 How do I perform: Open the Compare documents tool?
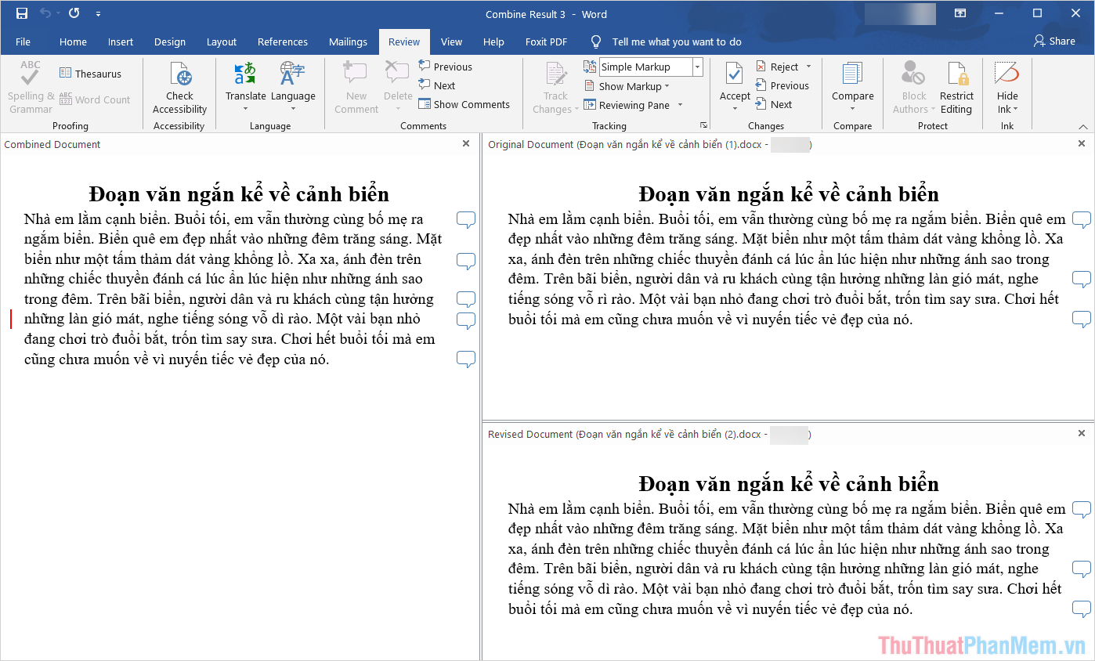852,86
